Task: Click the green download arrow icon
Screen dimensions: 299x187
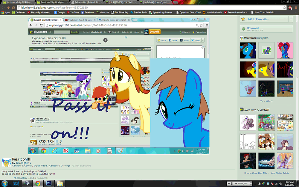Action: pos(243,29)
